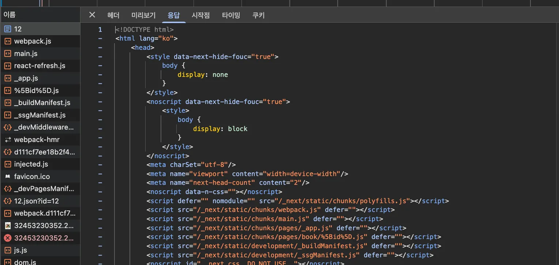The image size is (559, 265).
Task: Click the JSON braces icon beside _devMiddleware
Action: coord(7,127)
